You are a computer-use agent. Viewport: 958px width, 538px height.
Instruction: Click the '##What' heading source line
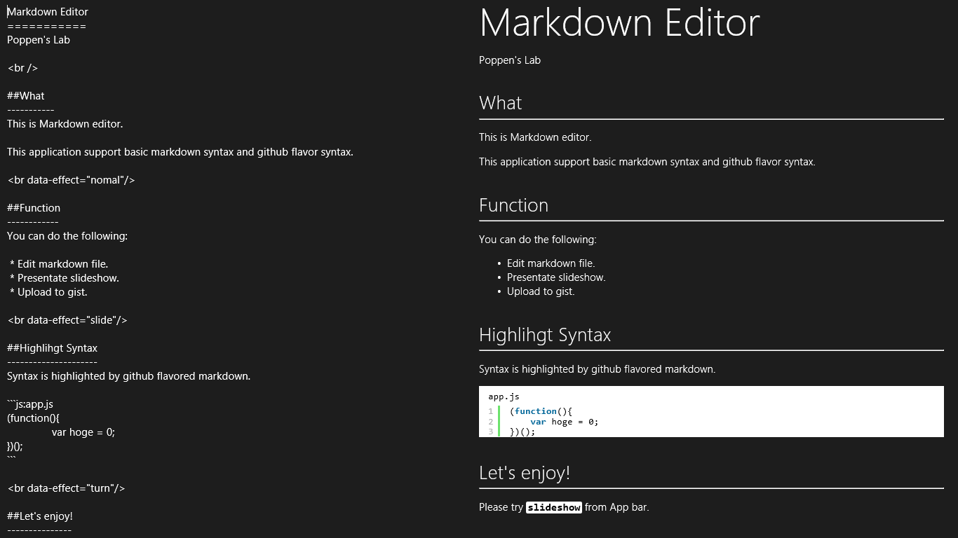(26, 96)
